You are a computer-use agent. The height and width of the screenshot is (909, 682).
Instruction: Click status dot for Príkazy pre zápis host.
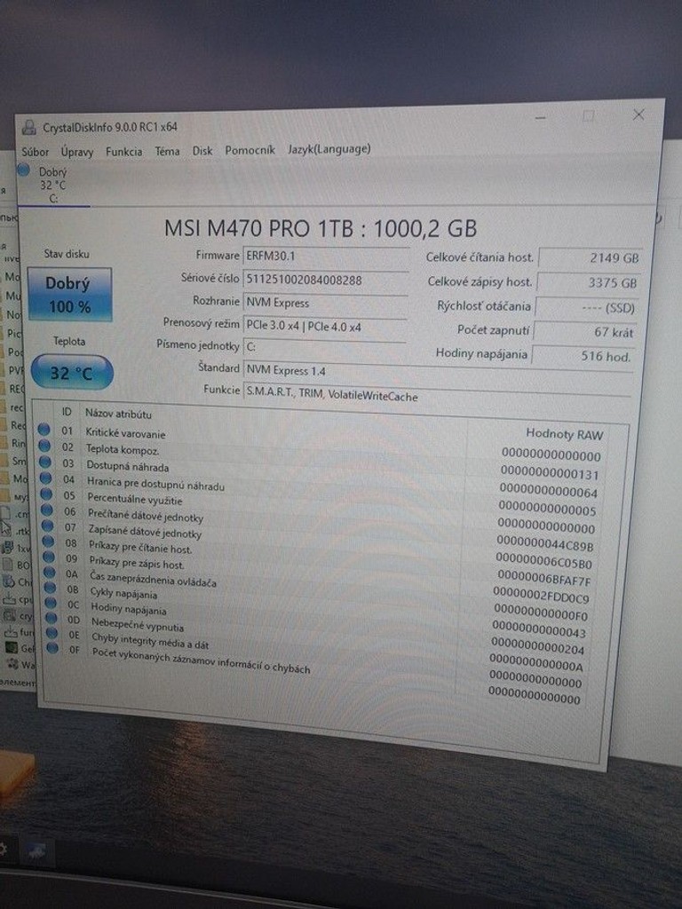[50, 557]
